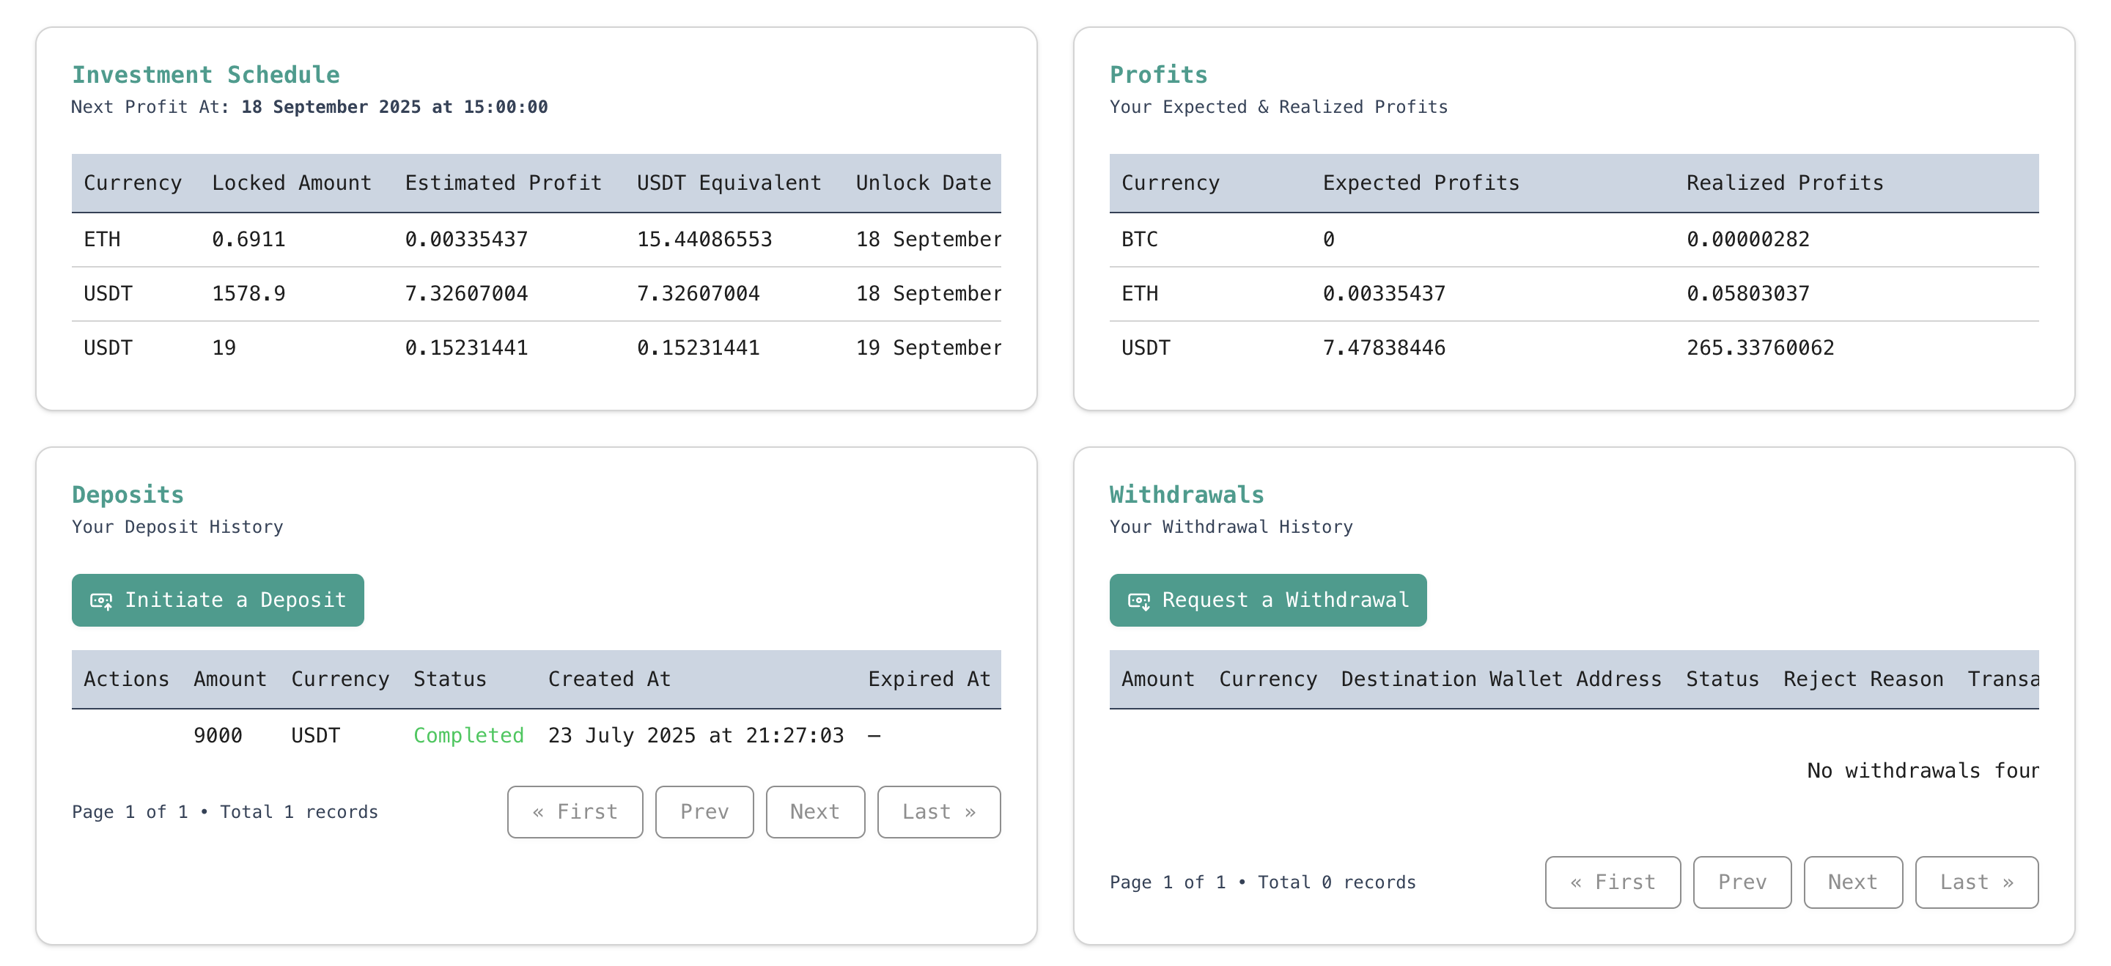Click Reject Reason column header

(x=1863, y=680)
